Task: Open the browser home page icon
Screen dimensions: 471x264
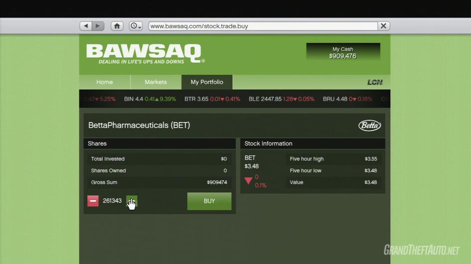Action: tap(117, 26)
